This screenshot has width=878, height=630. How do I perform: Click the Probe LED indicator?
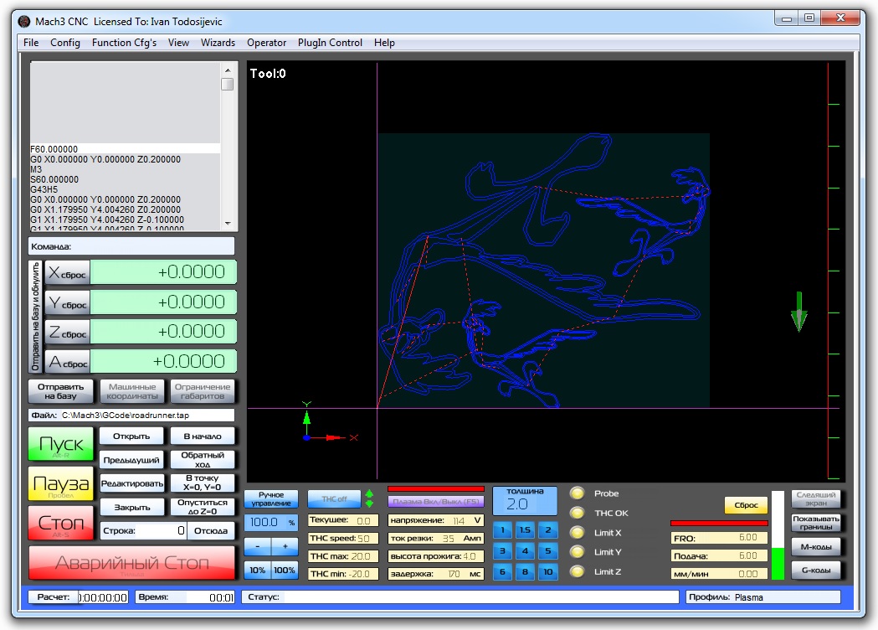577,493
